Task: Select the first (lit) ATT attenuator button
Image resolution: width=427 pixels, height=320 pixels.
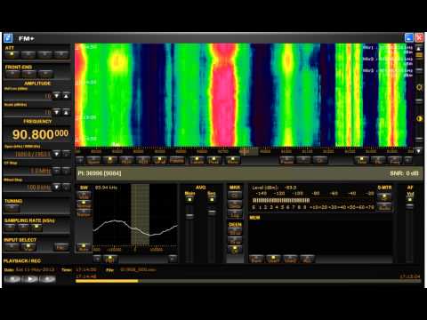Action: pyautogui.click(x=12, y=54)
